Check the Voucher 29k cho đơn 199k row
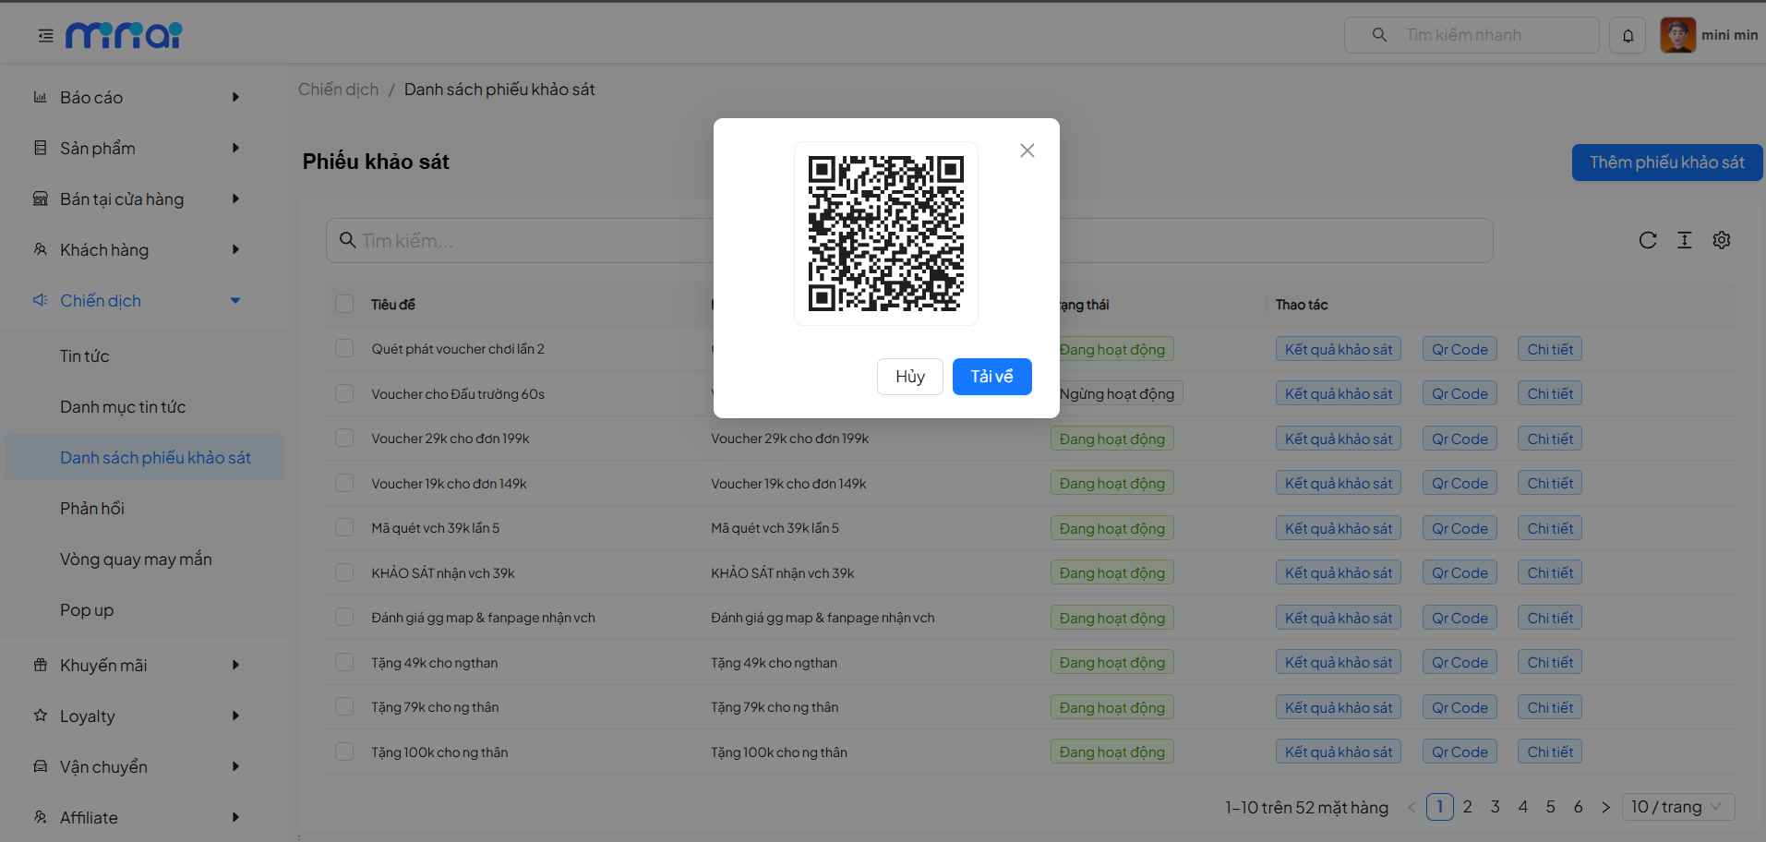The height and width of the screenshot is (842, 1766). 344,439
